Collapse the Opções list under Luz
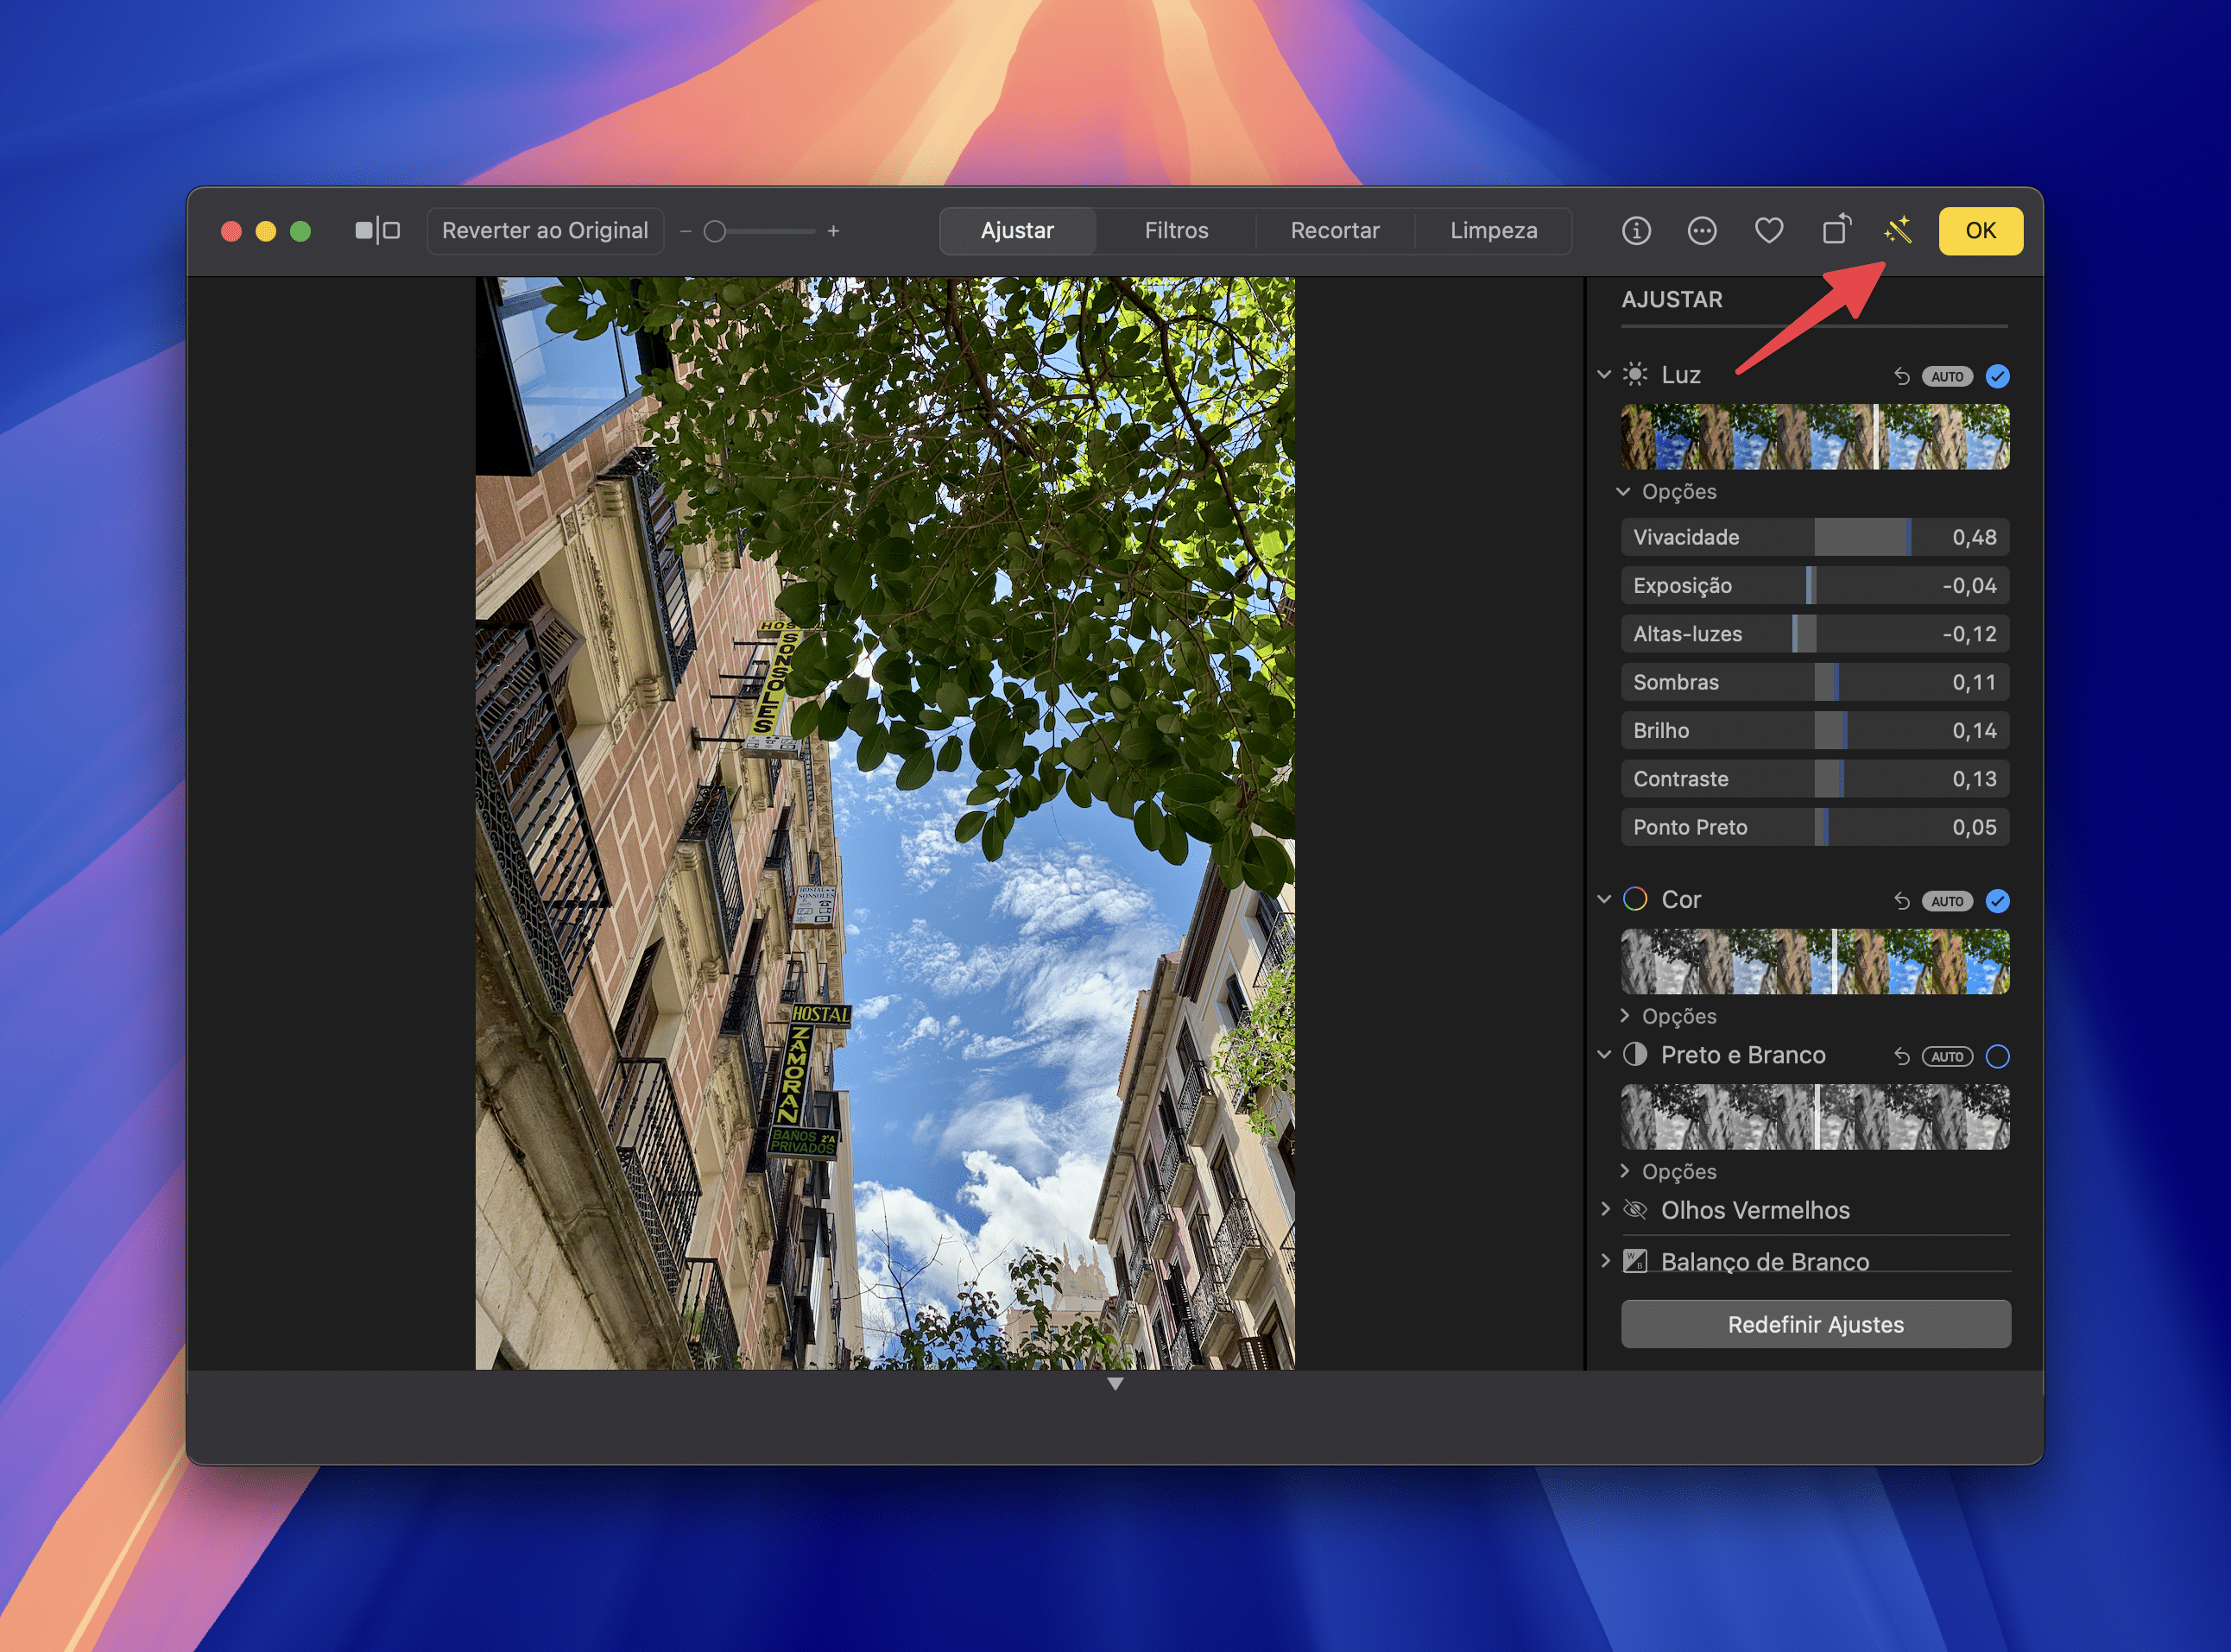2231x1652 pixels. 1622,491
